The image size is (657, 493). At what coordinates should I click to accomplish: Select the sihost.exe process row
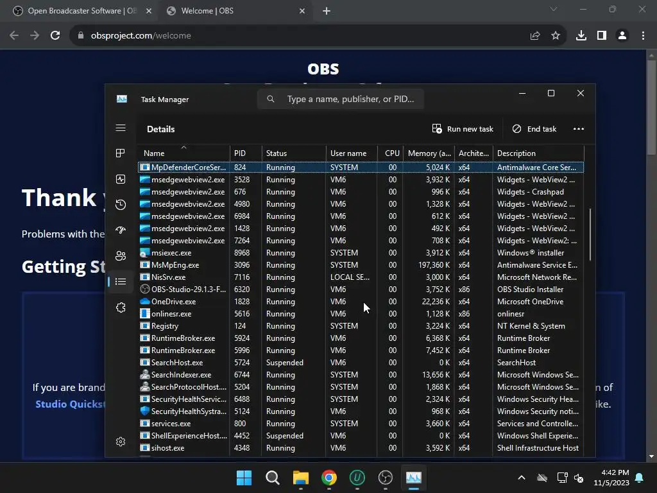pos(361,447)
